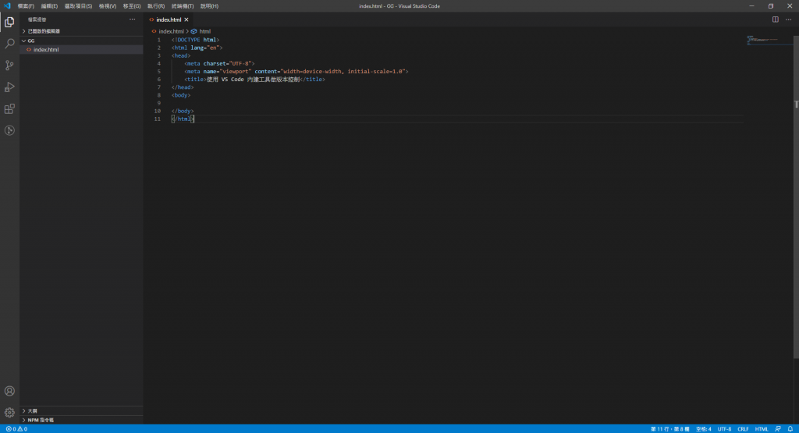The image size is (799, 433).
Task: Expand the 大綱 outline section
Action: point(81,410)
